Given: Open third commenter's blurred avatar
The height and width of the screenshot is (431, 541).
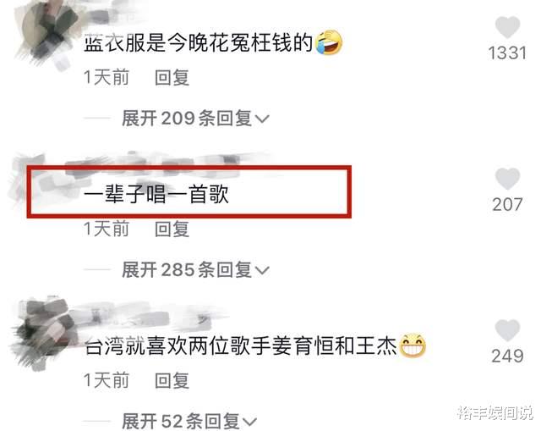Looking at the screenshot, I should point(43,334).
